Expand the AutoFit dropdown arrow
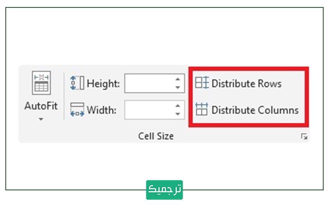Image resolution: width=329 pixels, height=206 pixels. (41, 119)
